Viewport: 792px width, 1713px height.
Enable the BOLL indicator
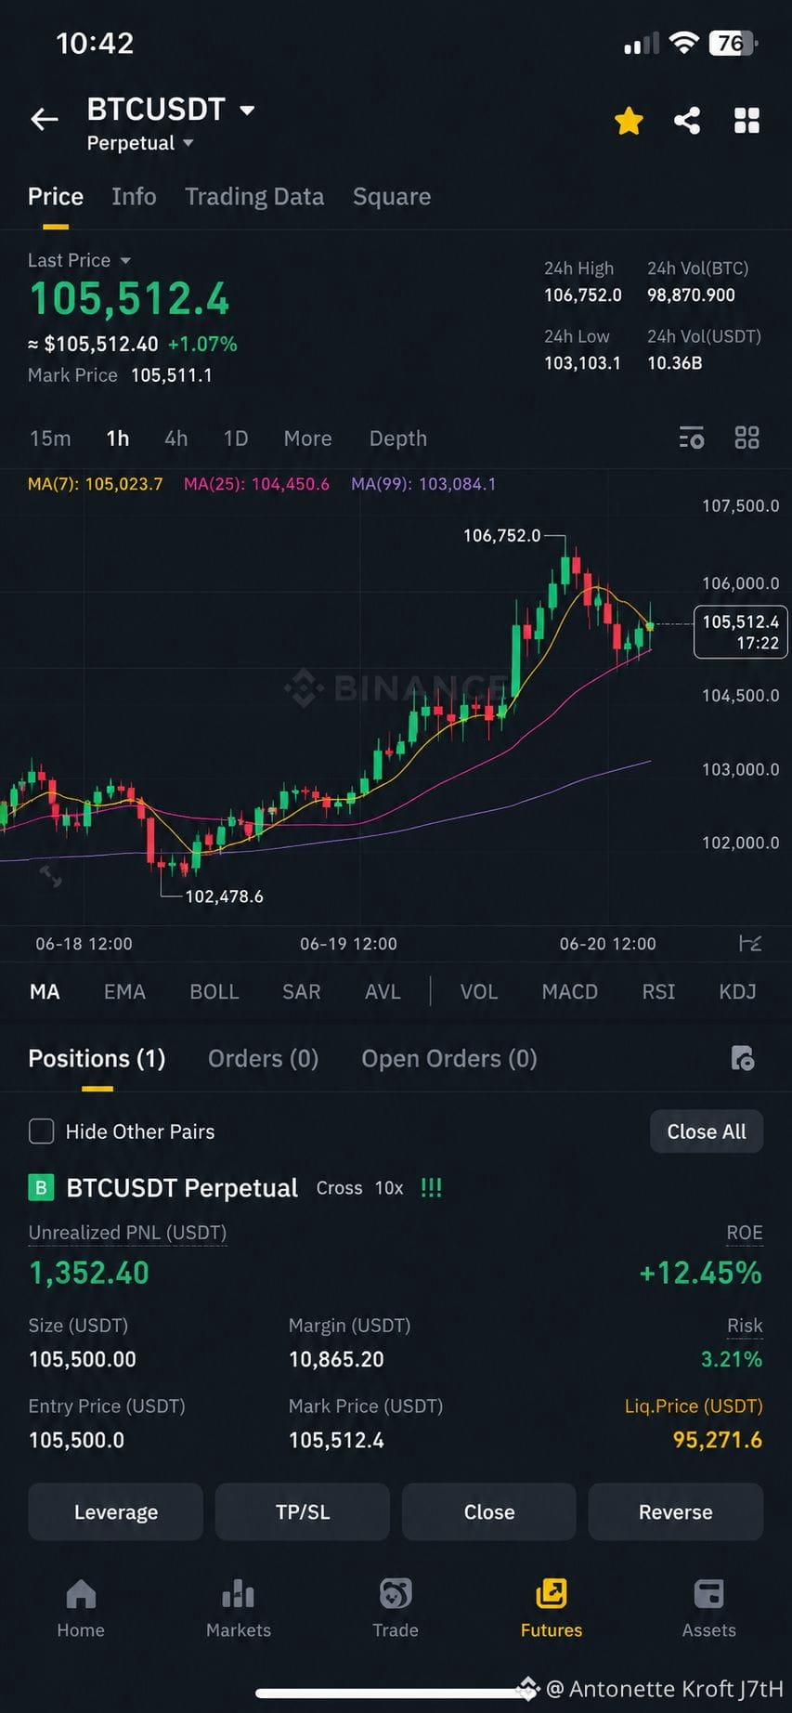coord(214,992)
